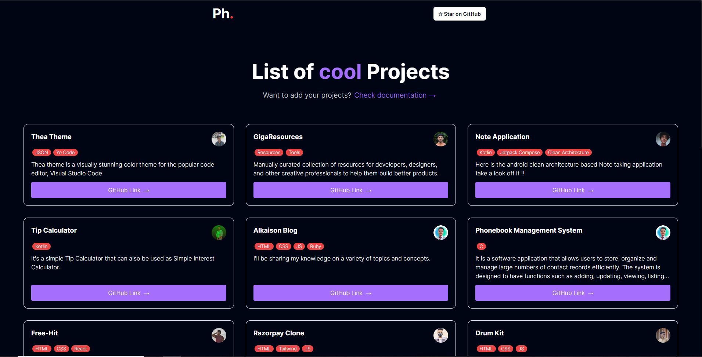Click GigaResources contributor's avatar
Image resolution: width=702 pixels, height=357 pixels.
click(x=442, y=139)
